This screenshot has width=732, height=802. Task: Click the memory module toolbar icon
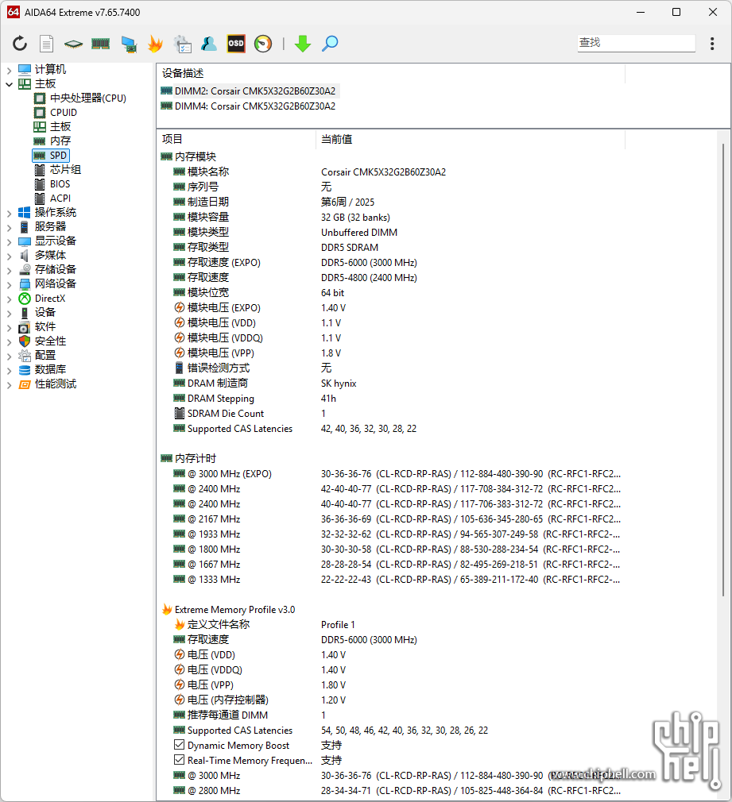pyautogui.click(x=100, y=44)
